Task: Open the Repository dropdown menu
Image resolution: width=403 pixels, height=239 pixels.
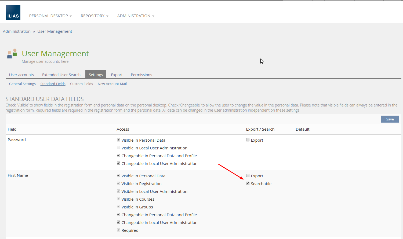Action: (x=94, y=16)
